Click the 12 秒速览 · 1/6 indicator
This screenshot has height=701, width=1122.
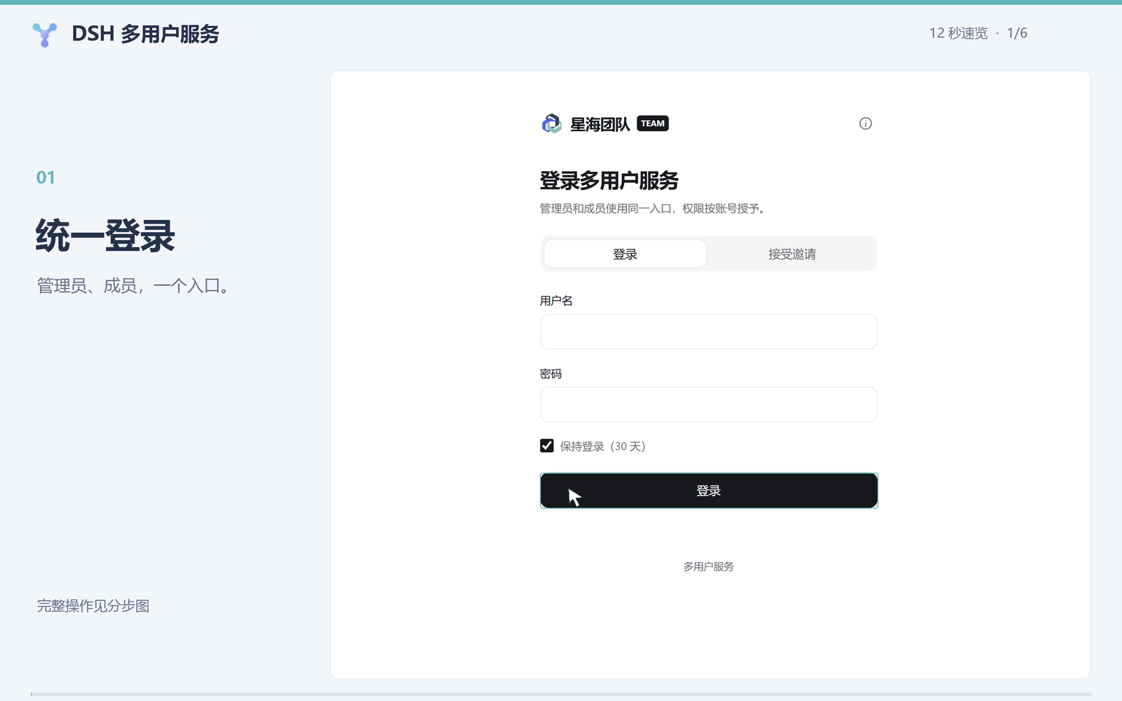(x=978, y=33)
